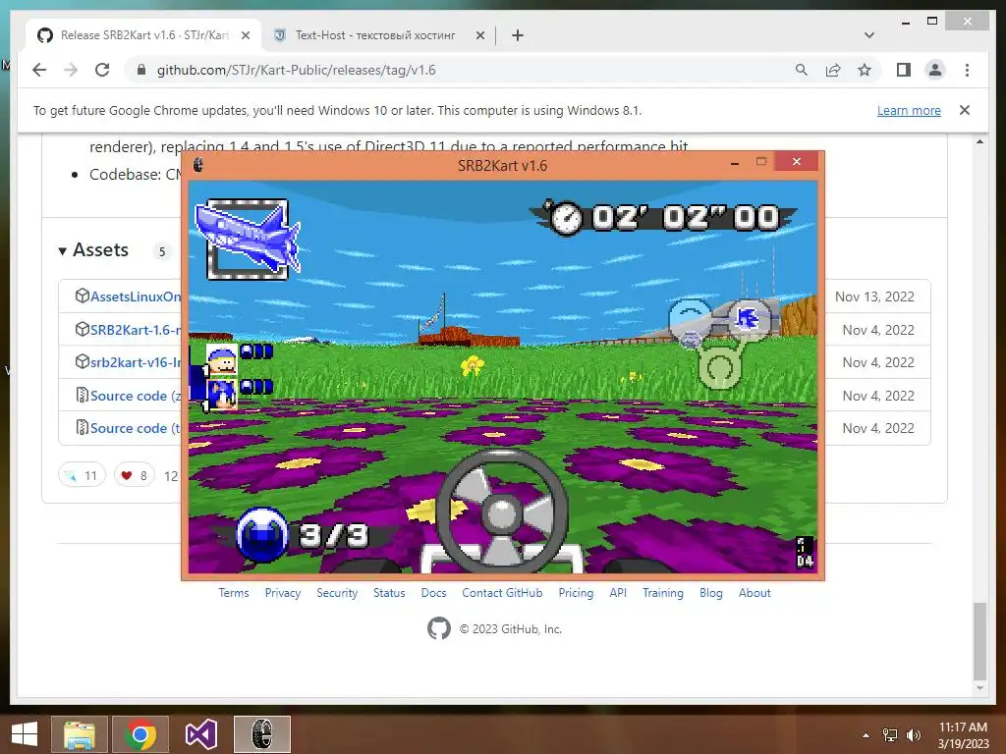Image resolution: width=1006 pixels, height=754 pixels.
Task: Open the network tray icon
Action: (890, 735)
